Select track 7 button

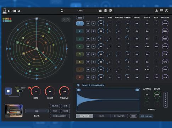click(x=80, y=70)
